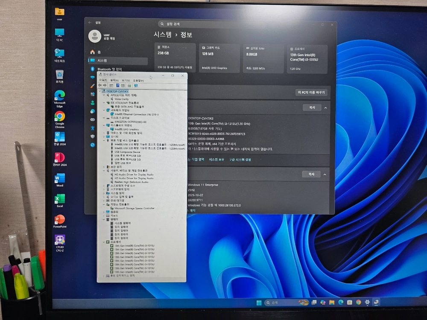Viewport: 427px width, 320px height.
Task: Expand 마우스 및 기타 포인팅 장치 node
Action: (104, 133)
